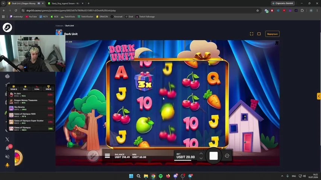Open the DRAGON bookmark

pyautogui.click(x=102, y=17)
